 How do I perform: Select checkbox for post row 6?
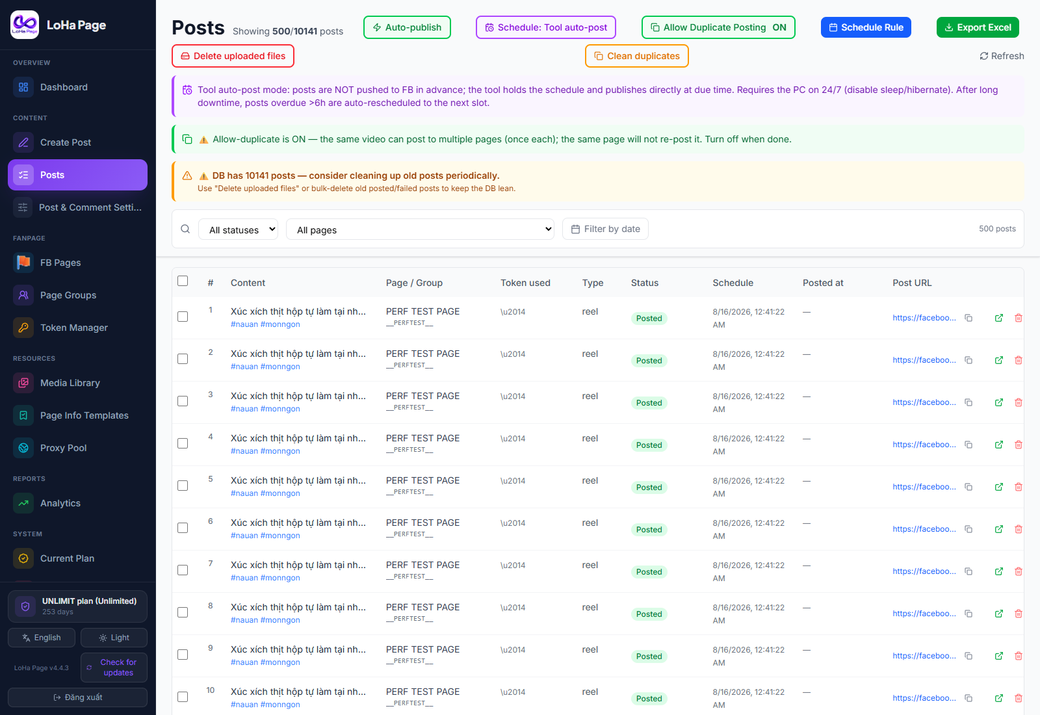(x=183, y=528)
